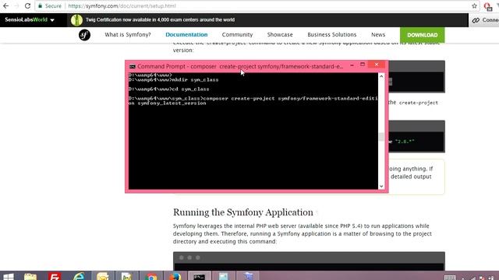Click Command Prompt scrollbar up arrow
This screenshot has width=499, height=280.
381,76
